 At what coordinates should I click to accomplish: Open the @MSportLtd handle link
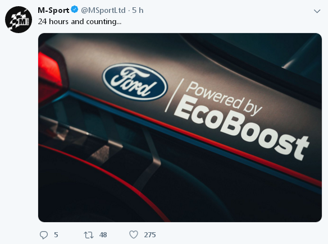[103, 10]
